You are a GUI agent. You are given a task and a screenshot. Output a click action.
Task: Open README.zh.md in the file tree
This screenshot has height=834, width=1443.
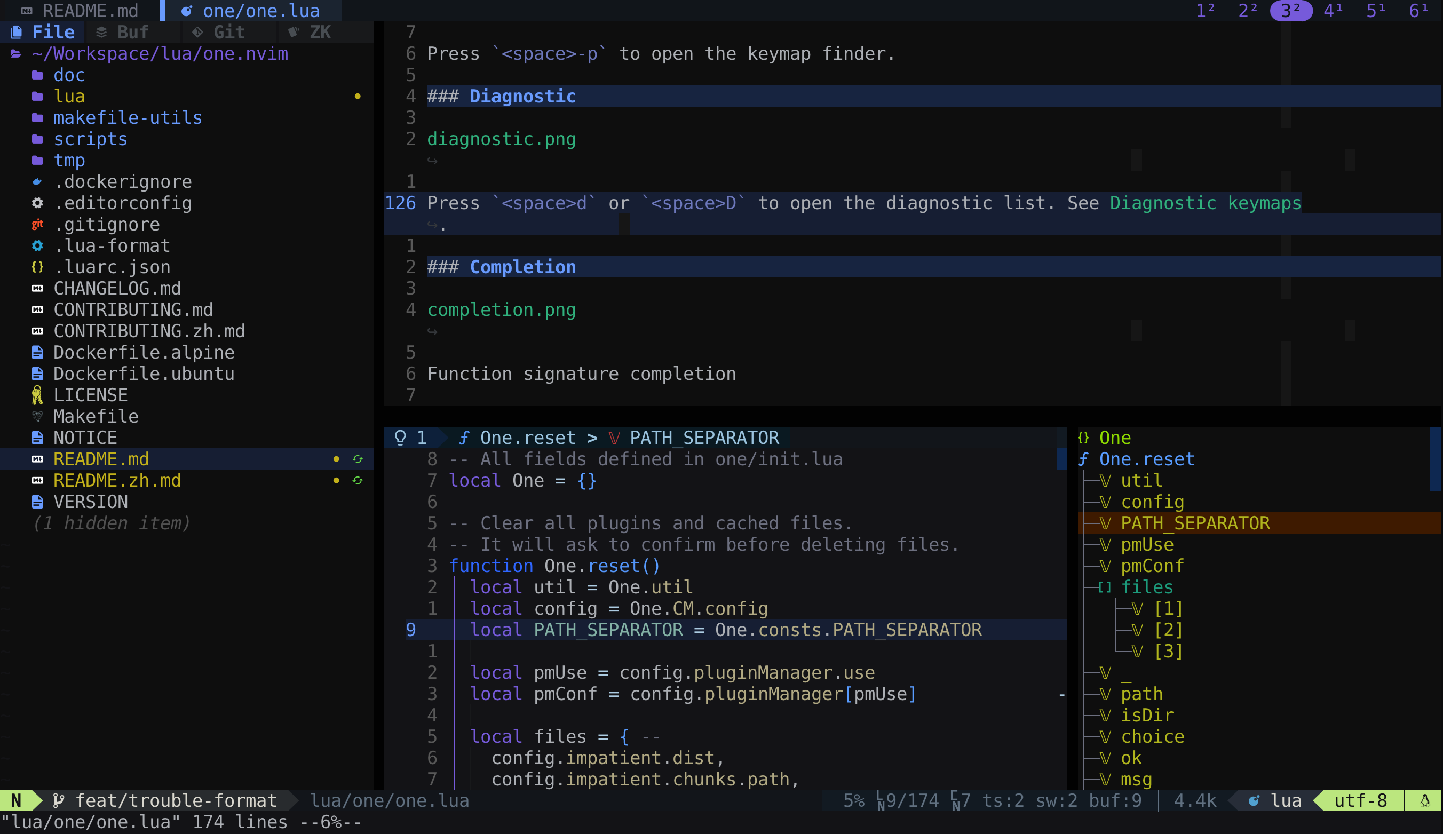(117, 480)
